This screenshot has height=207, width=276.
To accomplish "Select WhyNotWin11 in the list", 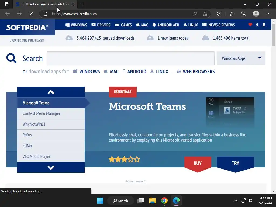I will [x=51, y=124].
